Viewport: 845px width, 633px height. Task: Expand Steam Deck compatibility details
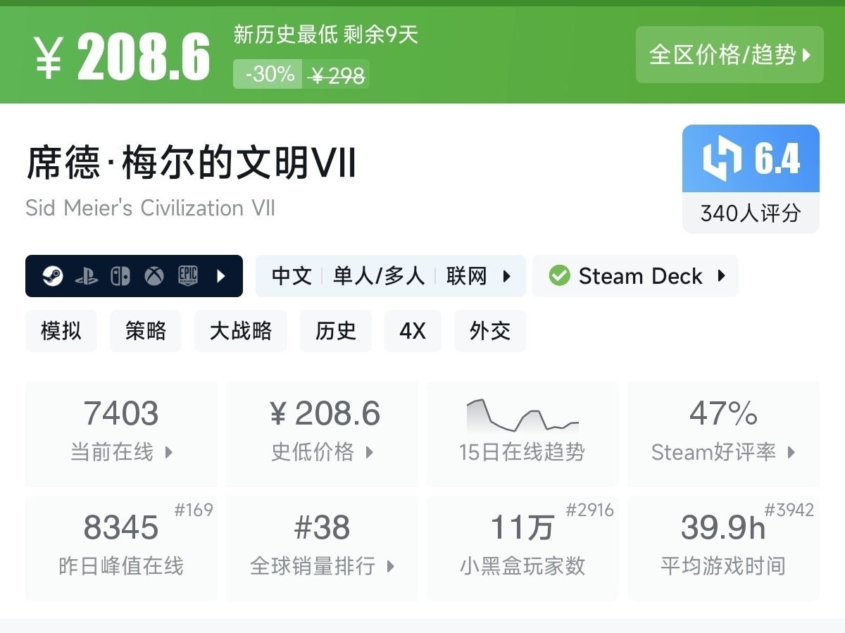[x=635, y=276]
